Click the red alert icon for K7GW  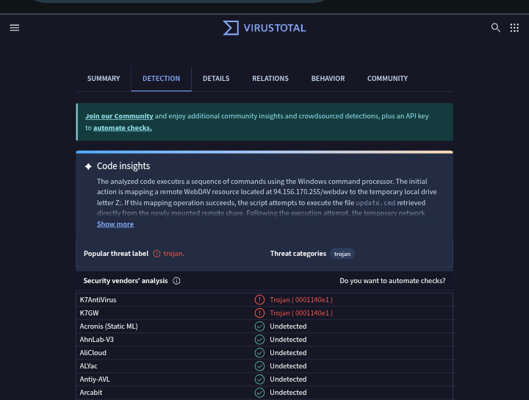[259, 313]
